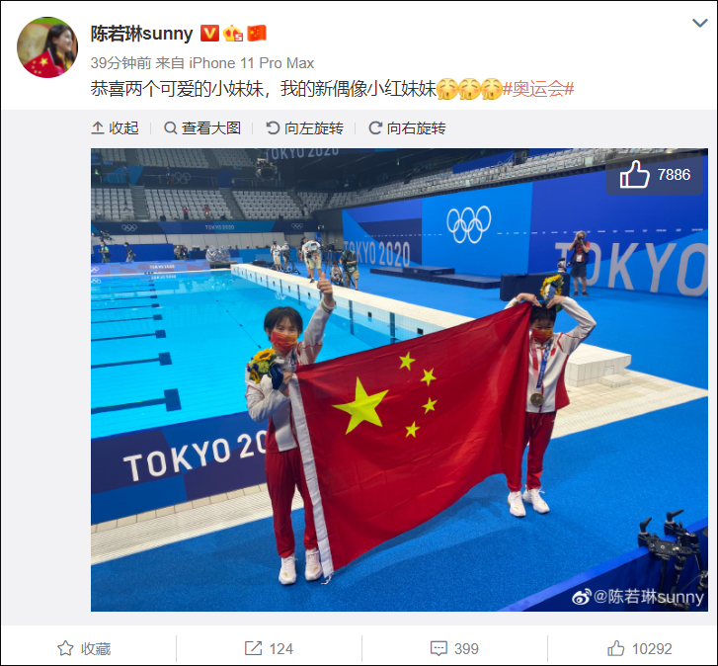This screenshot has height=666, width=718.
Task: Collapse the image with 收起
Action: [115, 128]
